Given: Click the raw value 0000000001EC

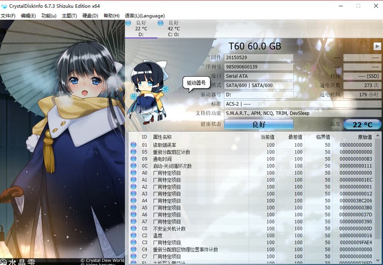Looking at the screenshot, I should [356, 180].
